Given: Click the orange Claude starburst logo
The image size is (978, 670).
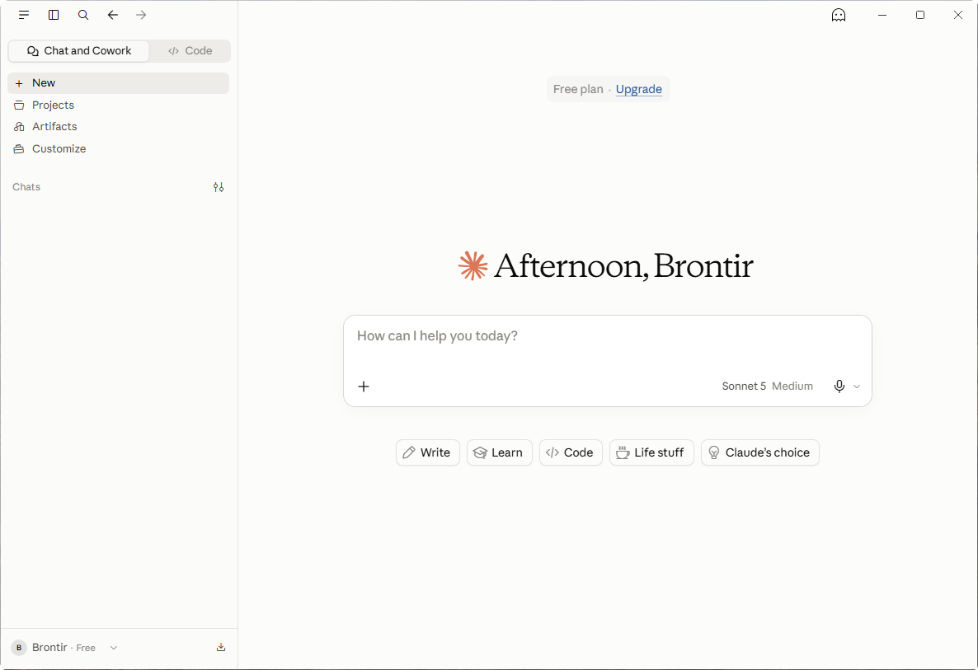Looking at the screenshot, I should 473,266.
